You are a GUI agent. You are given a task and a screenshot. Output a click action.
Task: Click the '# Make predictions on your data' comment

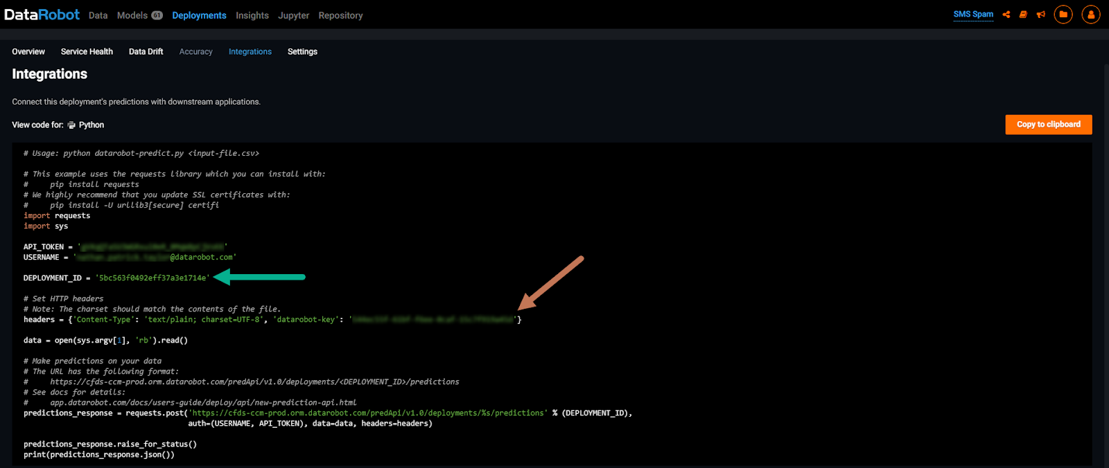click(x=92, y=361)
